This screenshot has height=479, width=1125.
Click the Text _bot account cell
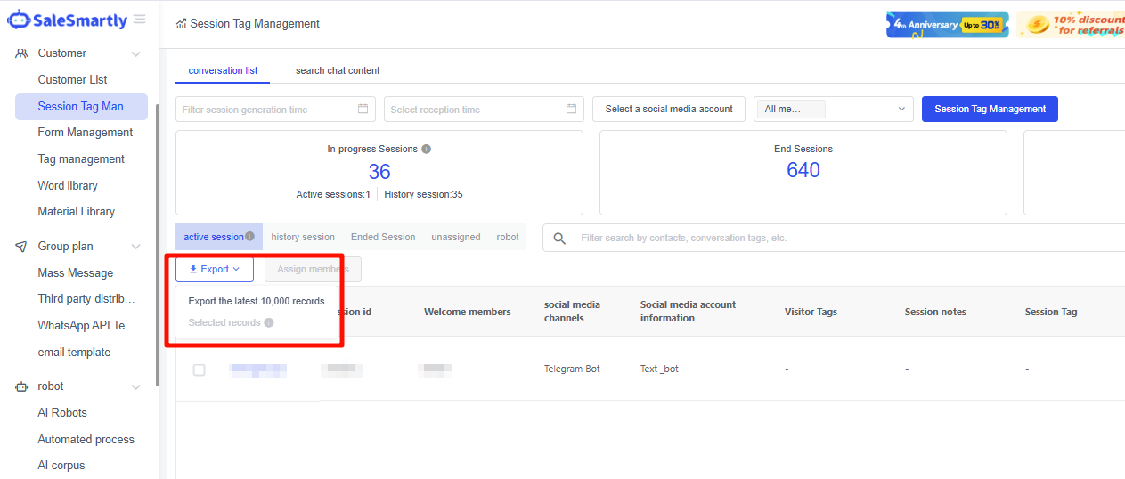click(x=659, y=369)
